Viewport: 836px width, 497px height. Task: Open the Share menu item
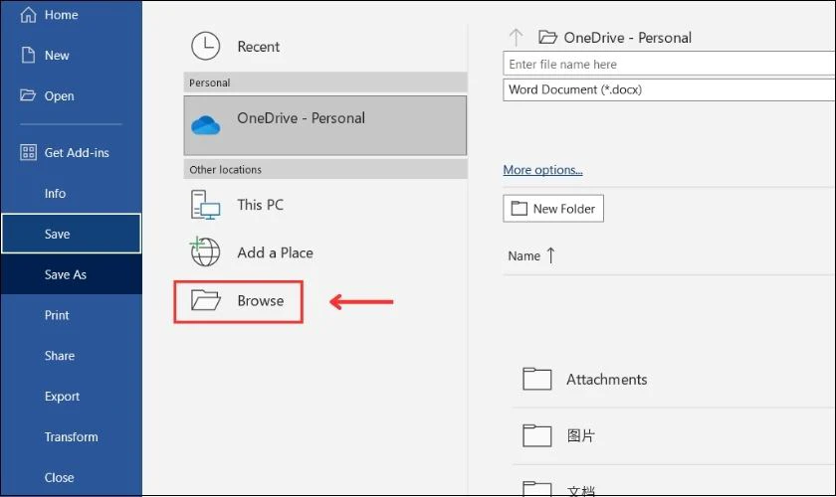(x=72, y=355)
